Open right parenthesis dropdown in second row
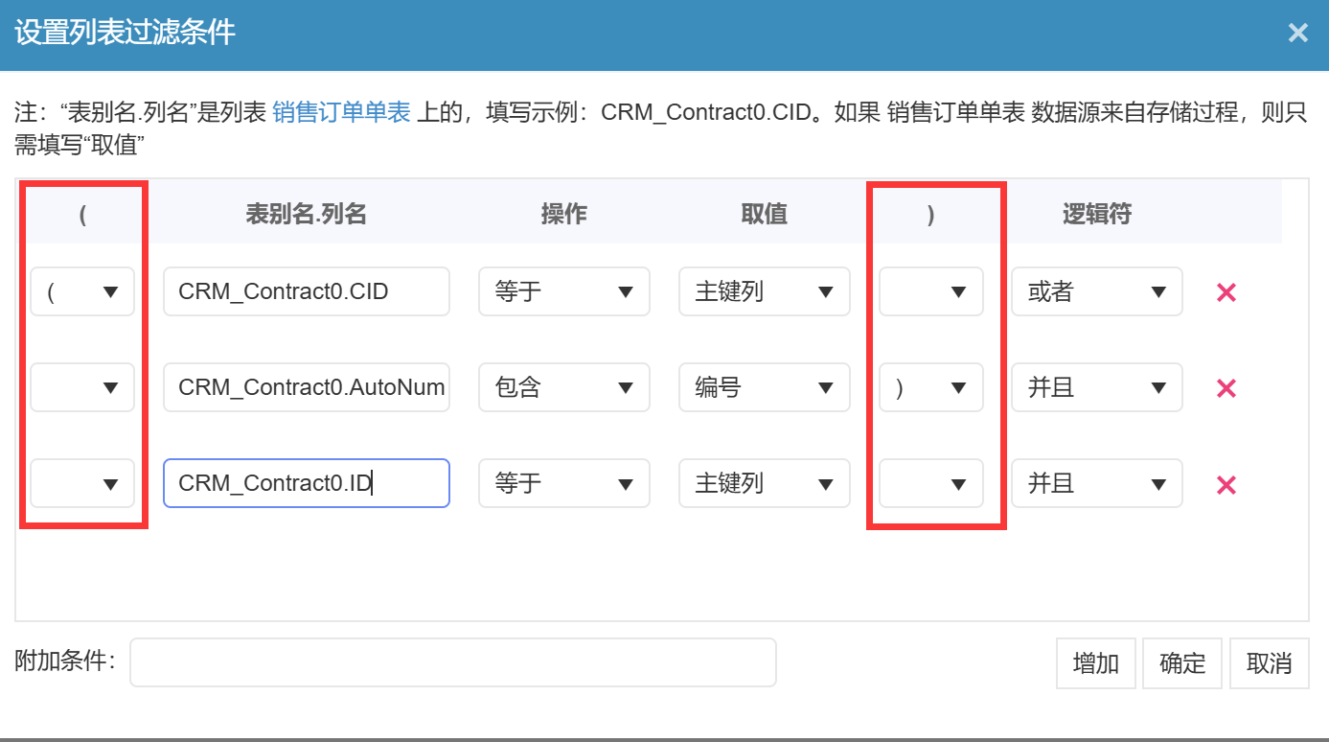This screenshot has width=1329, height=742. pyautogui.click(x=930, y=388)
